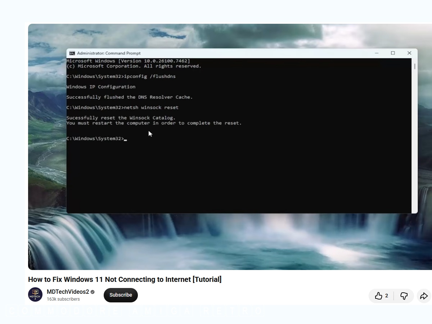Maximize the Command Prompt window
Viewport: 432px width, 324px height.
tap(393, 53)
